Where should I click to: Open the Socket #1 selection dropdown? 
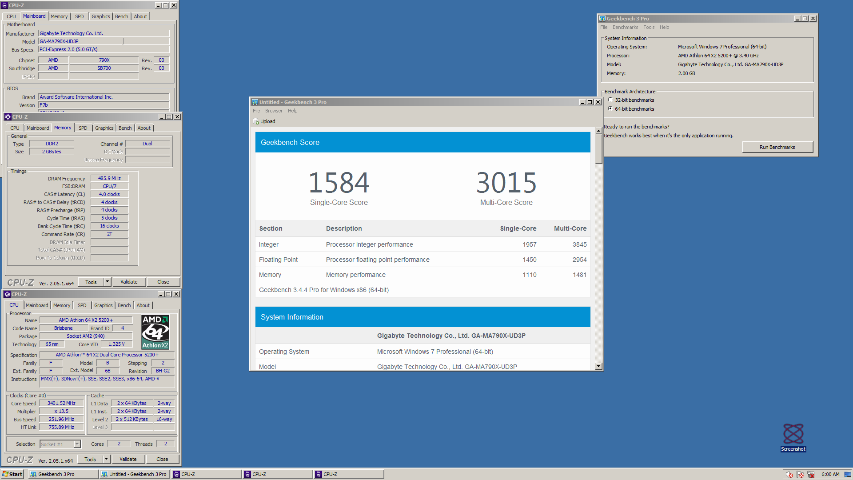tap(77, 444)
